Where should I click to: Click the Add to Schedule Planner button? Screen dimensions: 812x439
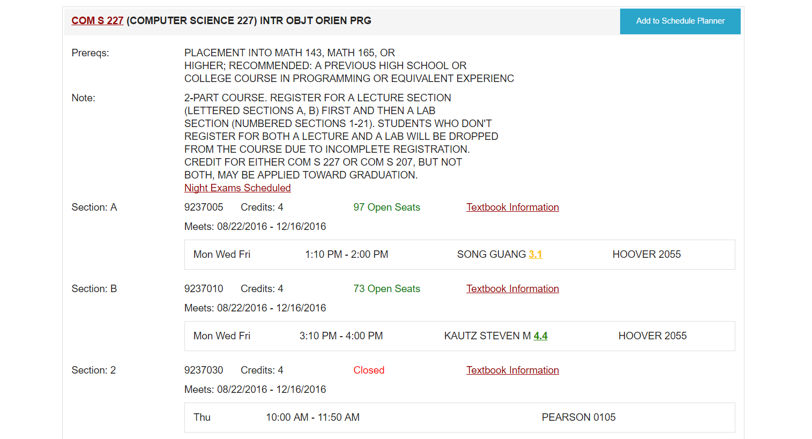tap(680, 21)
